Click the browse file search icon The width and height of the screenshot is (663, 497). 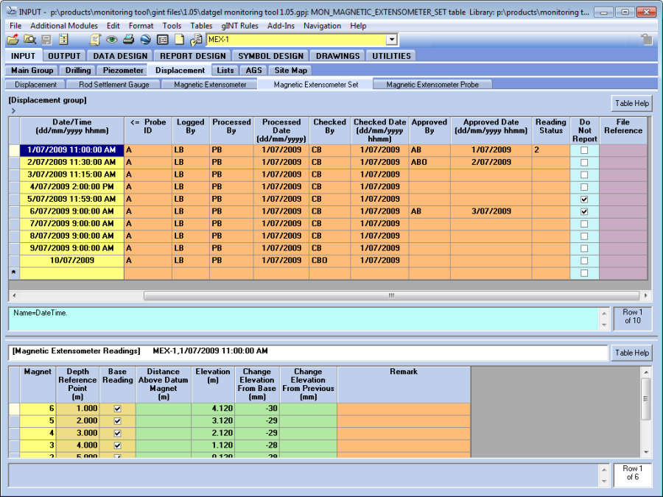coord(29,40)
